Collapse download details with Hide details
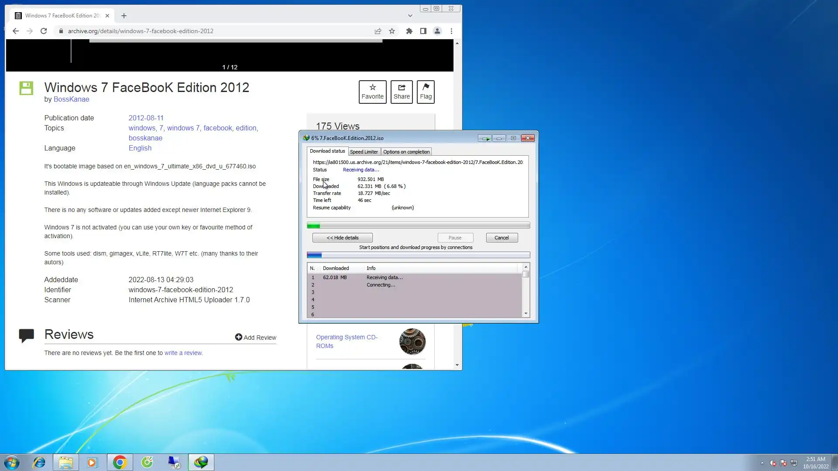 tap(342, 238)
